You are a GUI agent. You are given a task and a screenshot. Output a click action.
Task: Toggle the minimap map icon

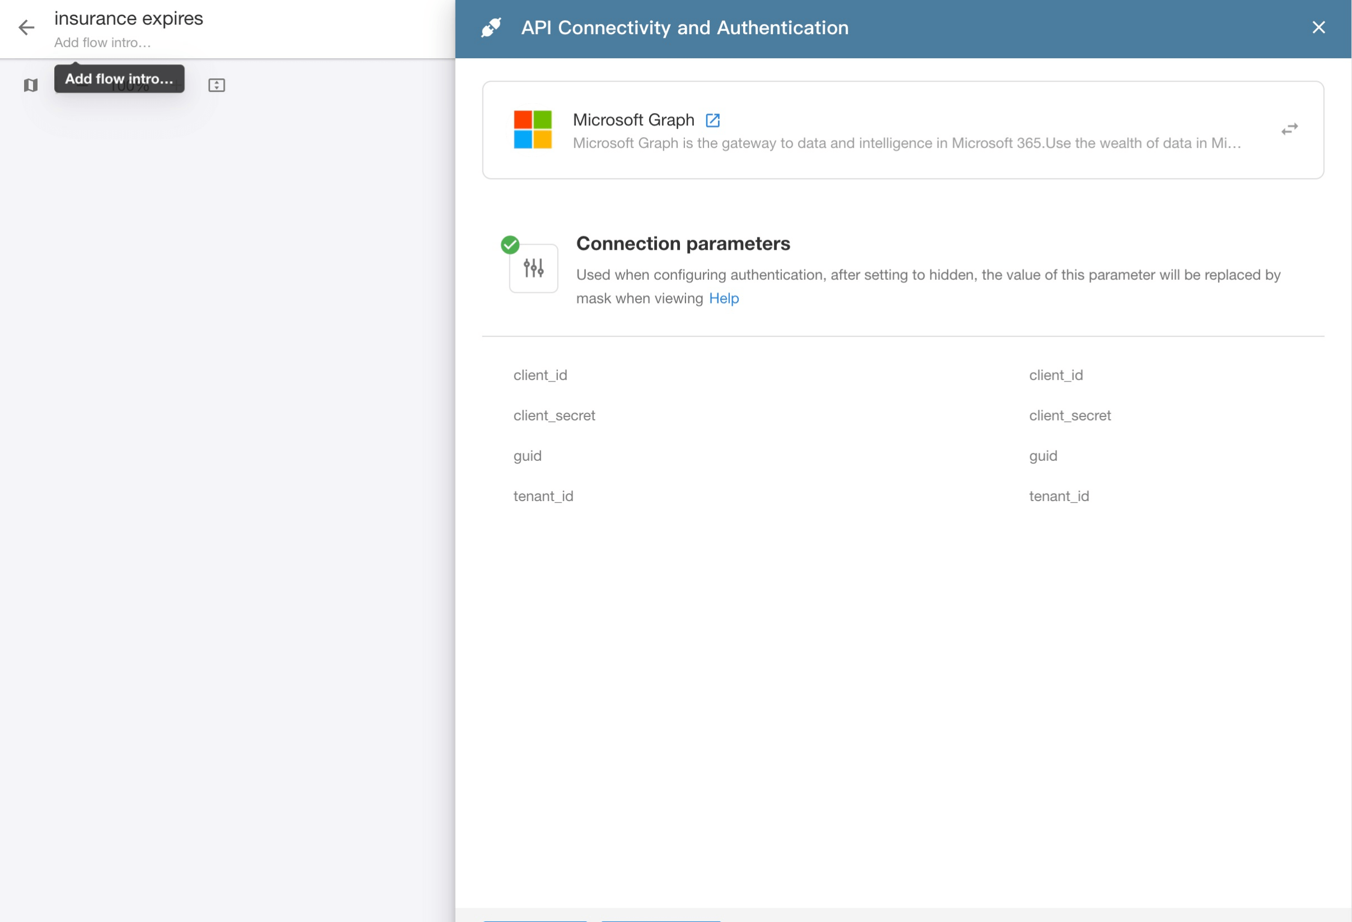pos(31,85)
